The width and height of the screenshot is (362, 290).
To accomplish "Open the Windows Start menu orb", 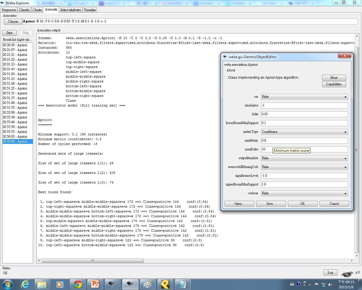I will (8, 284).
